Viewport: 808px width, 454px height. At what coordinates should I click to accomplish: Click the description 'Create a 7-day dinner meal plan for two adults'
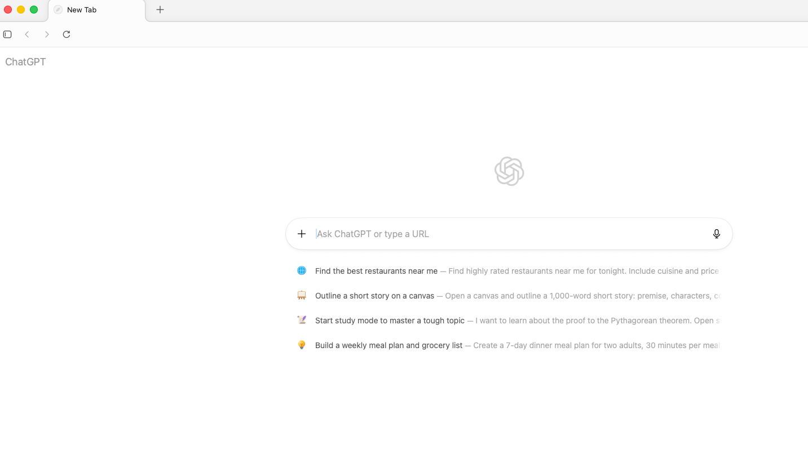558,345
